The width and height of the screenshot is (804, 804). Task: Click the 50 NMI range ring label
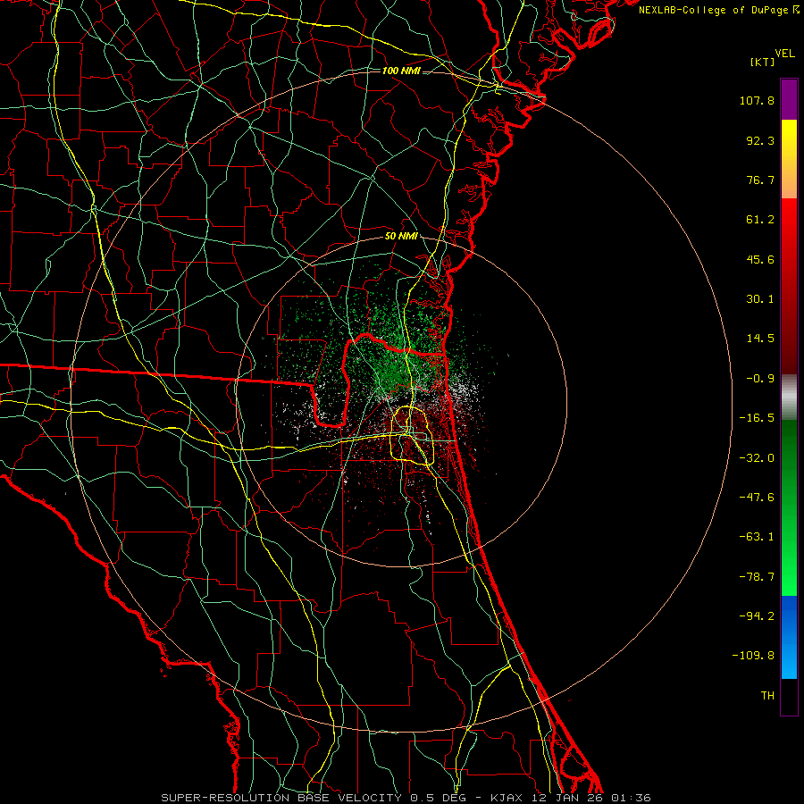point(401,237)
